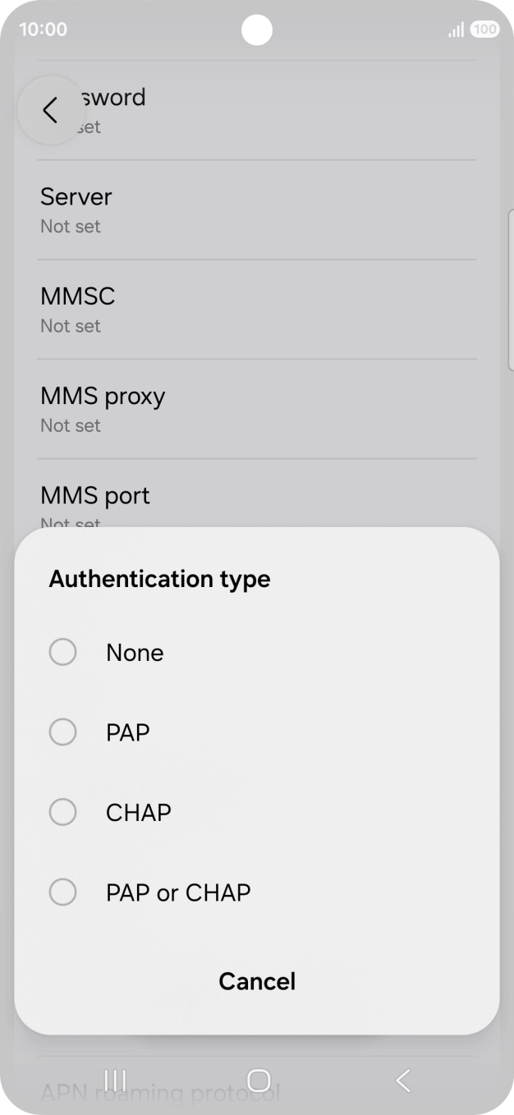Tap the Authentication type dialog title
This screenshot has width=514, height=1115.
tap(159, 579)
